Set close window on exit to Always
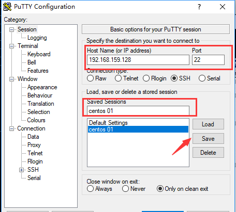The width and height of the screenshot is (236, 212). (x=91, y=189)
